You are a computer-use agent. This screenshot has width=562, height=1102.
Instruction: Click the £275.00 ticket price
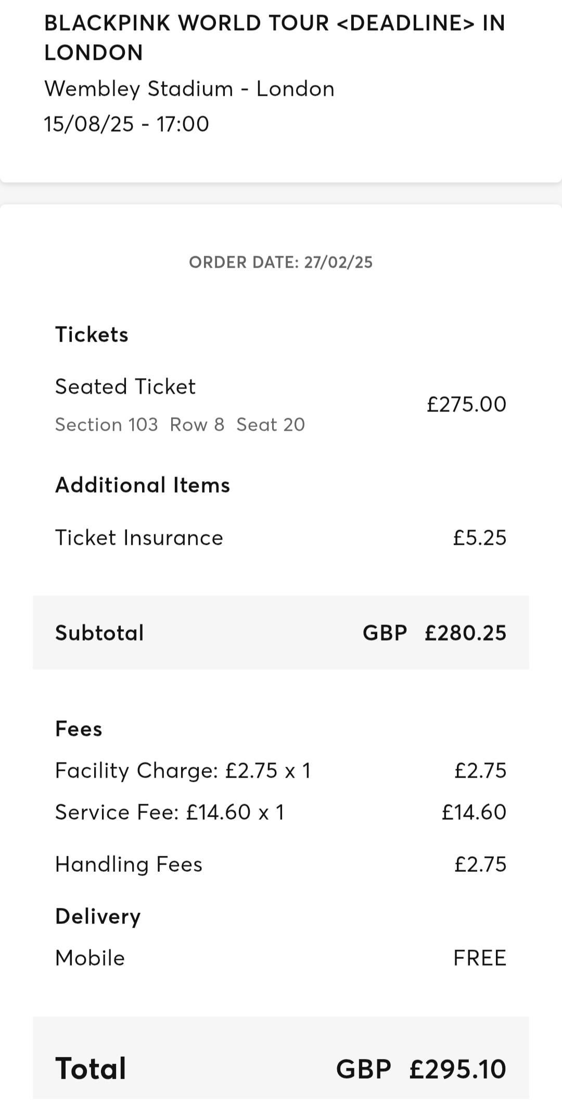[x=466, y=404]
